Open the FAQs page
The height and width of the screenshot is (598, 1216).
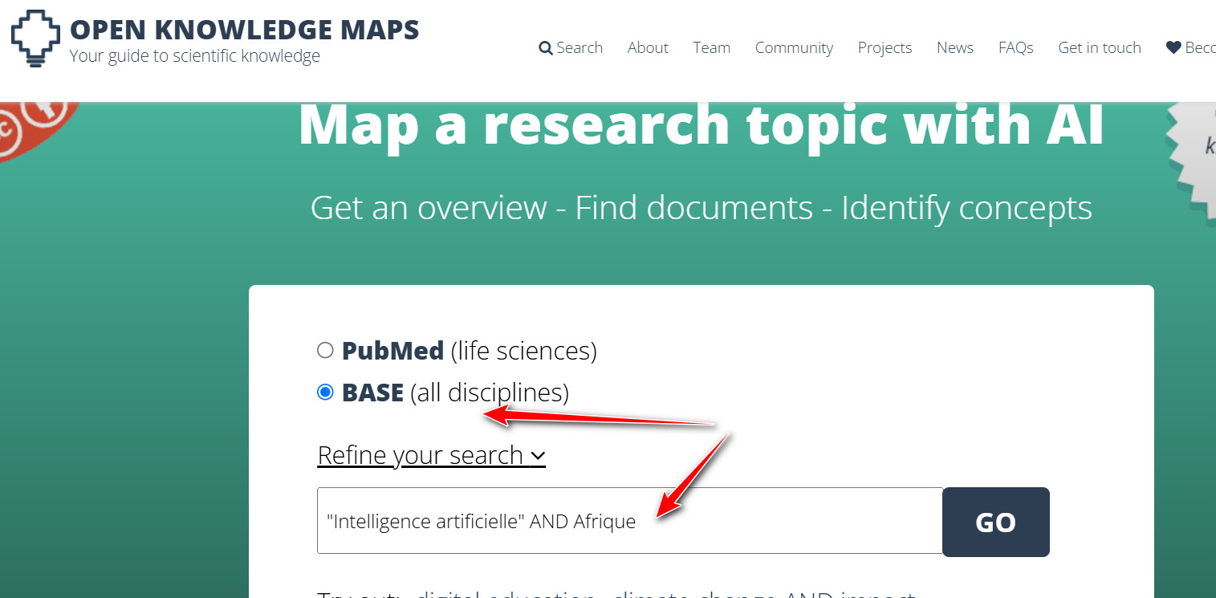click(1015, 47)
